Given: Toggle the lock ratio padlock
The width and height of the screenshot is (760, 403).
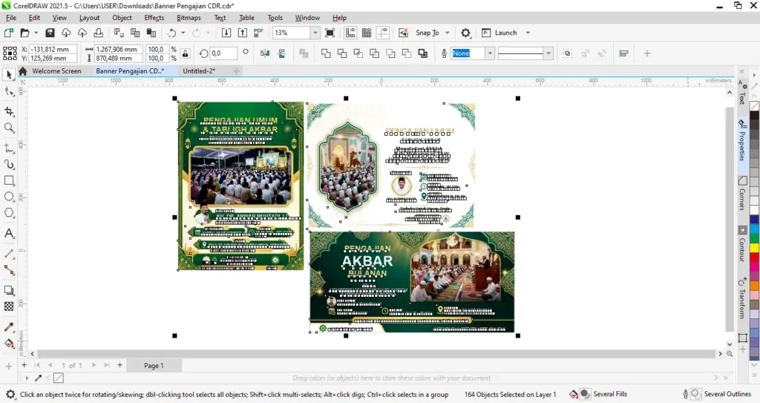Looking at the screenshot, I should (x=185, y=53).
